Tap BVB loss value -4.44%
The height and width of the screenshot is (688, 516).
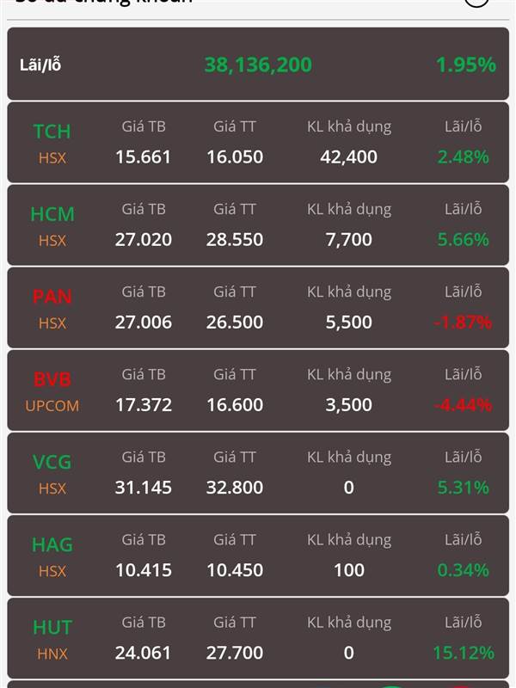tap(463, 405)
